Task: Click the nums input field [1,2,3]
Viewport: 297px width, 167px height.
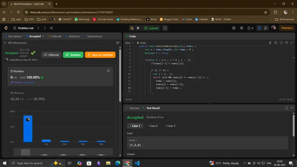Action: pos(207,143)
